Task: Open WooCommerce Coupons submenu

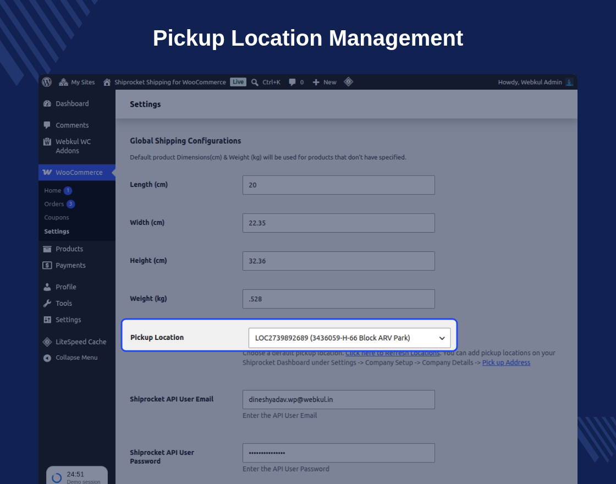Action: (x=57, y=218)
